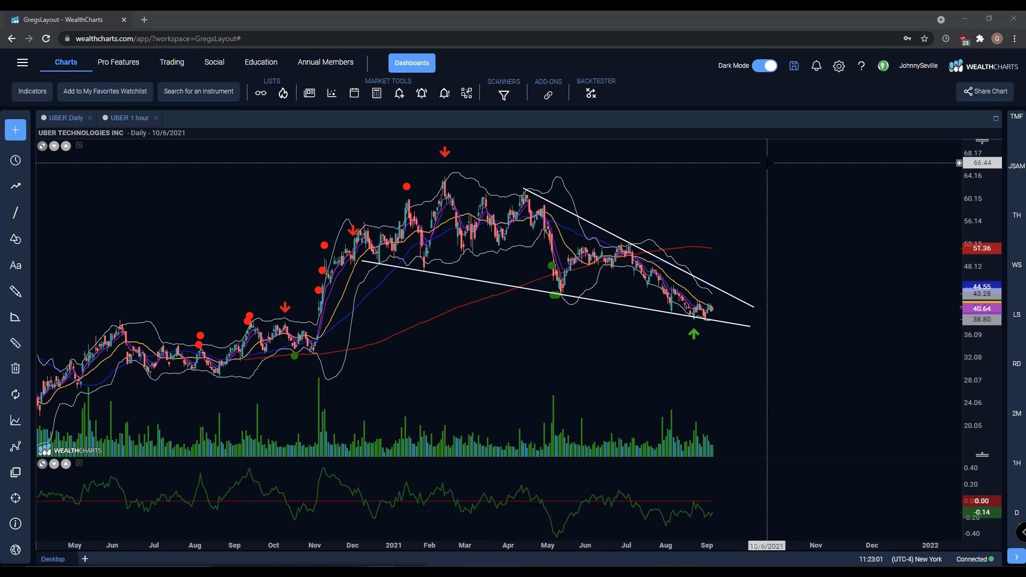Viewport: 1026px width, 577px height.
Task: Open the notifications bell in header
Action: pyautogui.click(x=817, y=66)
